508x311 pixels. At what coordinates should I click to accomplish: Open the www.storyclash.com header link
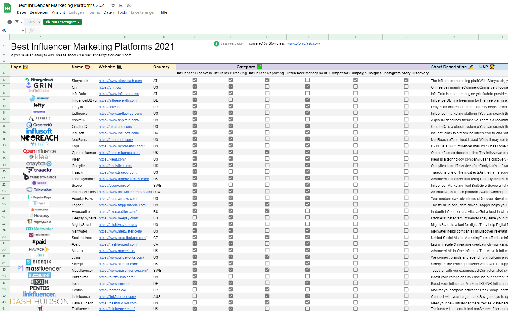tap(304, 43)
